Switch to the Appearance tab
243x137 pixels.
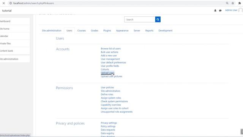tap(122, 30)
